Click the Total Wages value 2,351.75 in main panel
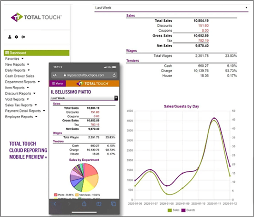The image size is (254, 217). 202,56
